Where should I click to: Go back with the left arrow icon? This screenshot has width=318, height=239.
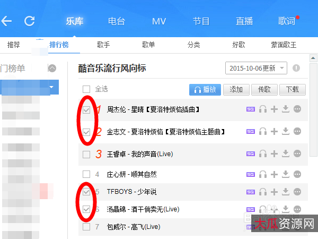pyautogui.click(x=6, y=21)
